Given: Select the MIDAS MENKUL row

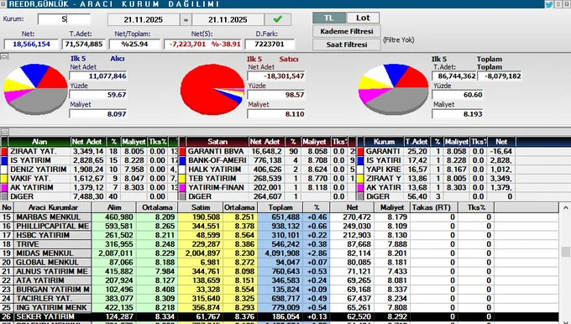Looking at the screenshot, I should pyautogui.click(x=280, y=253).
